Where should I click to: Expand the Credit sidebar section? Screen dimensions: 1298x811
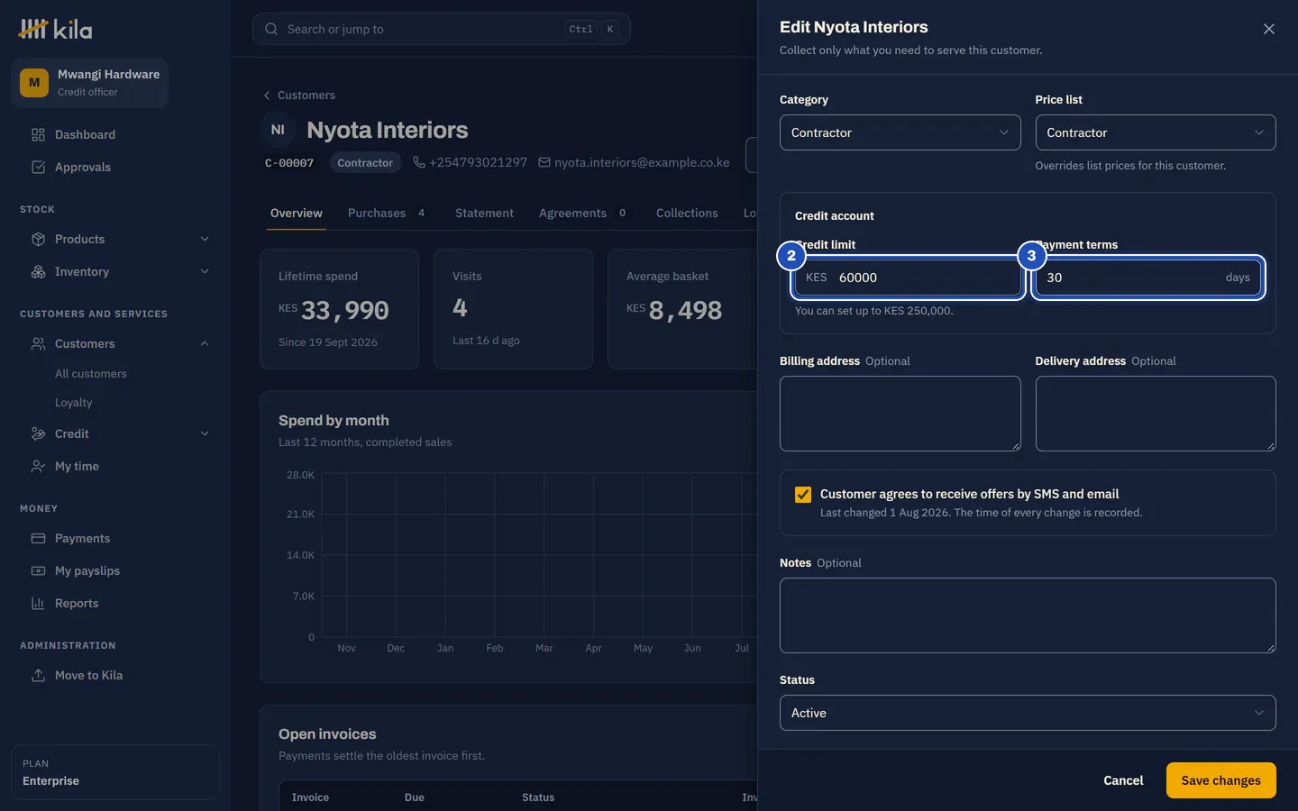[205, 433]
